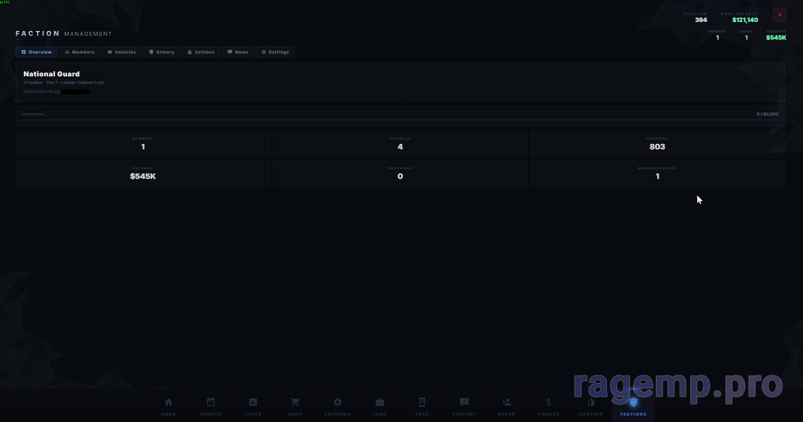Switch to the News tab

click(x=238, y=52)
